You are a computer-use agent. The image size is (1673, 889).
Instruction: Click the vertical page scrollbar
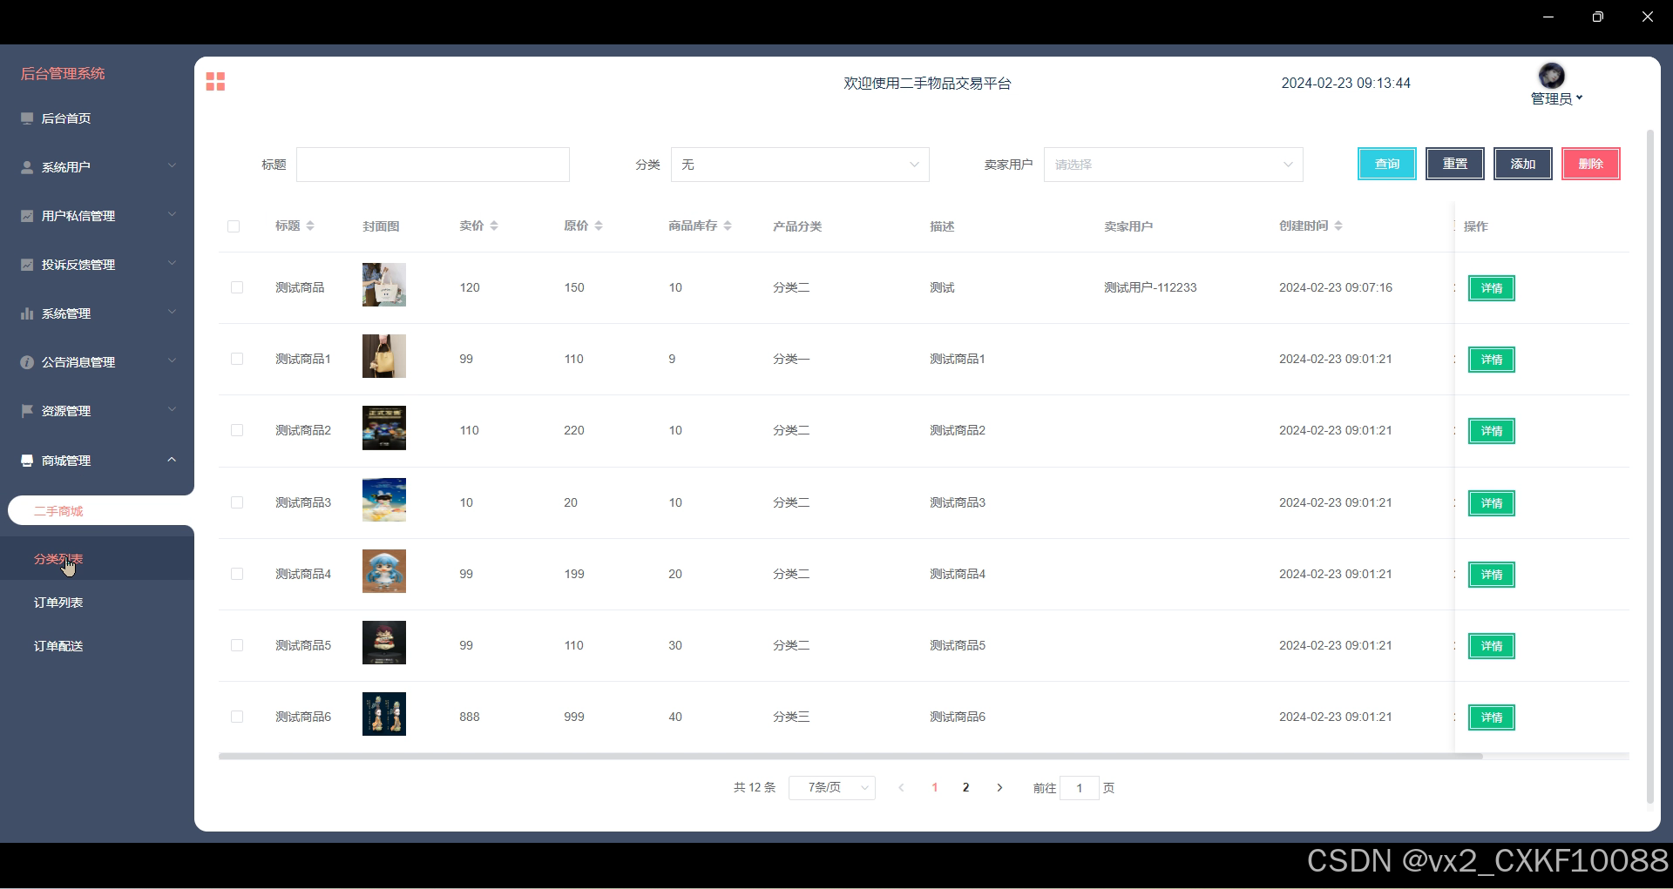coord(1649,467)
